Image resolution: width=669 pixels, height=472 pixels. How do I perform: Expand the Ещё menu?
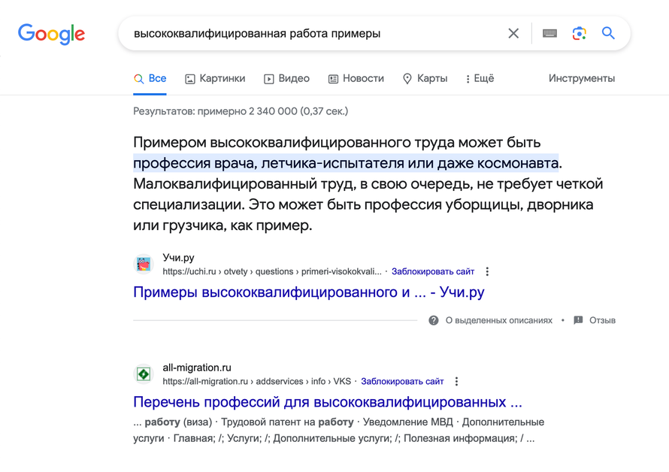480,78
